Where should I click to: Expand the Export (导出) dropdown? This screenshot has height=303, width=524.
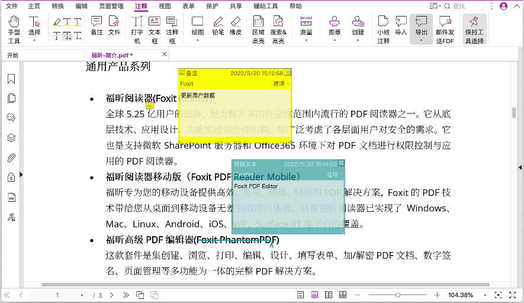[421, 40]
